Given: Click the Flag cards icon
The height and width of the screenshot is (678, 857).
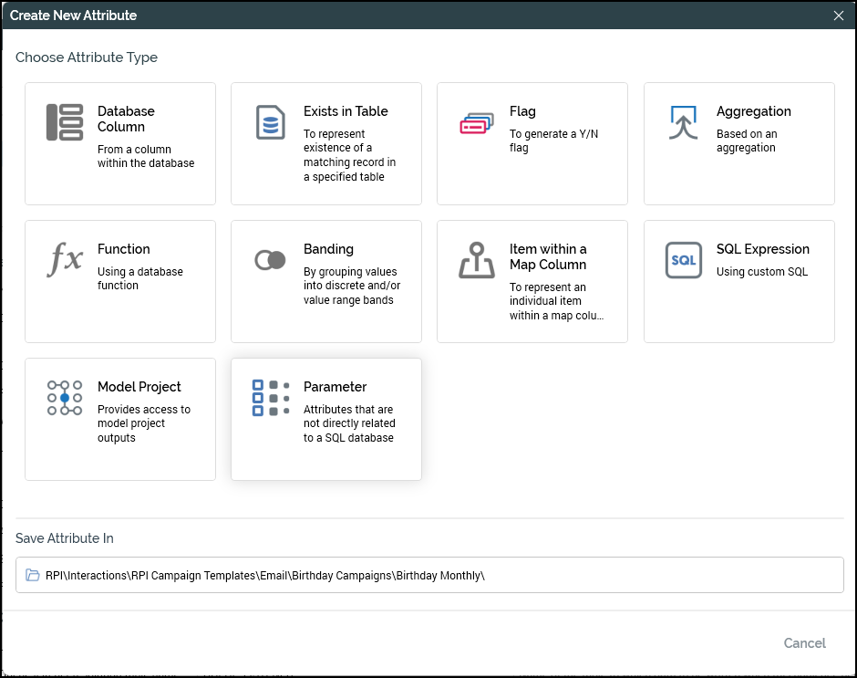Looking at the screenshot, I should tap(477, 122).
